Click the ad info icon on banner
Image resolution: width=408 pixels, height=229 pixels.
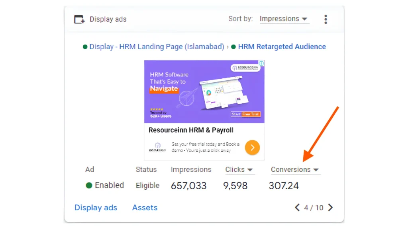point(261,63)
